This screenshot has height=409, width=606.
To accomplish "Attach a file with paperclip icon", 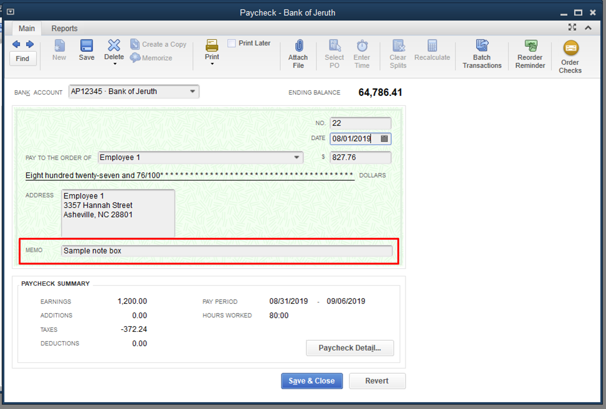I will 298,46.
